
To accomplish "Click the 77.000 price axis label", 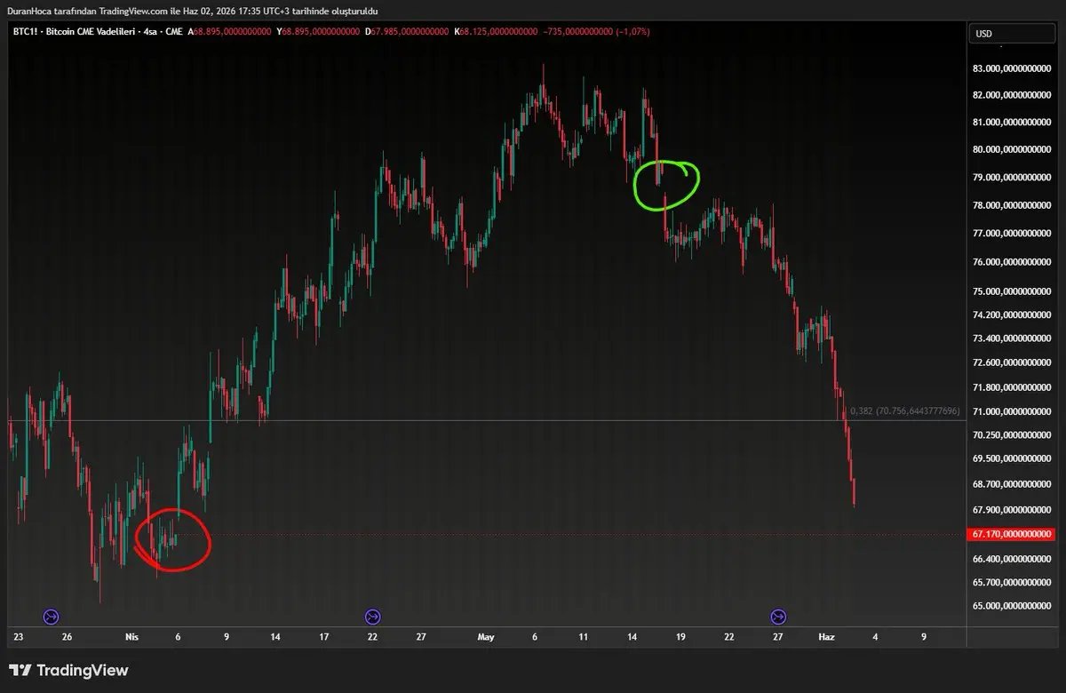I will click(1013, 234).
